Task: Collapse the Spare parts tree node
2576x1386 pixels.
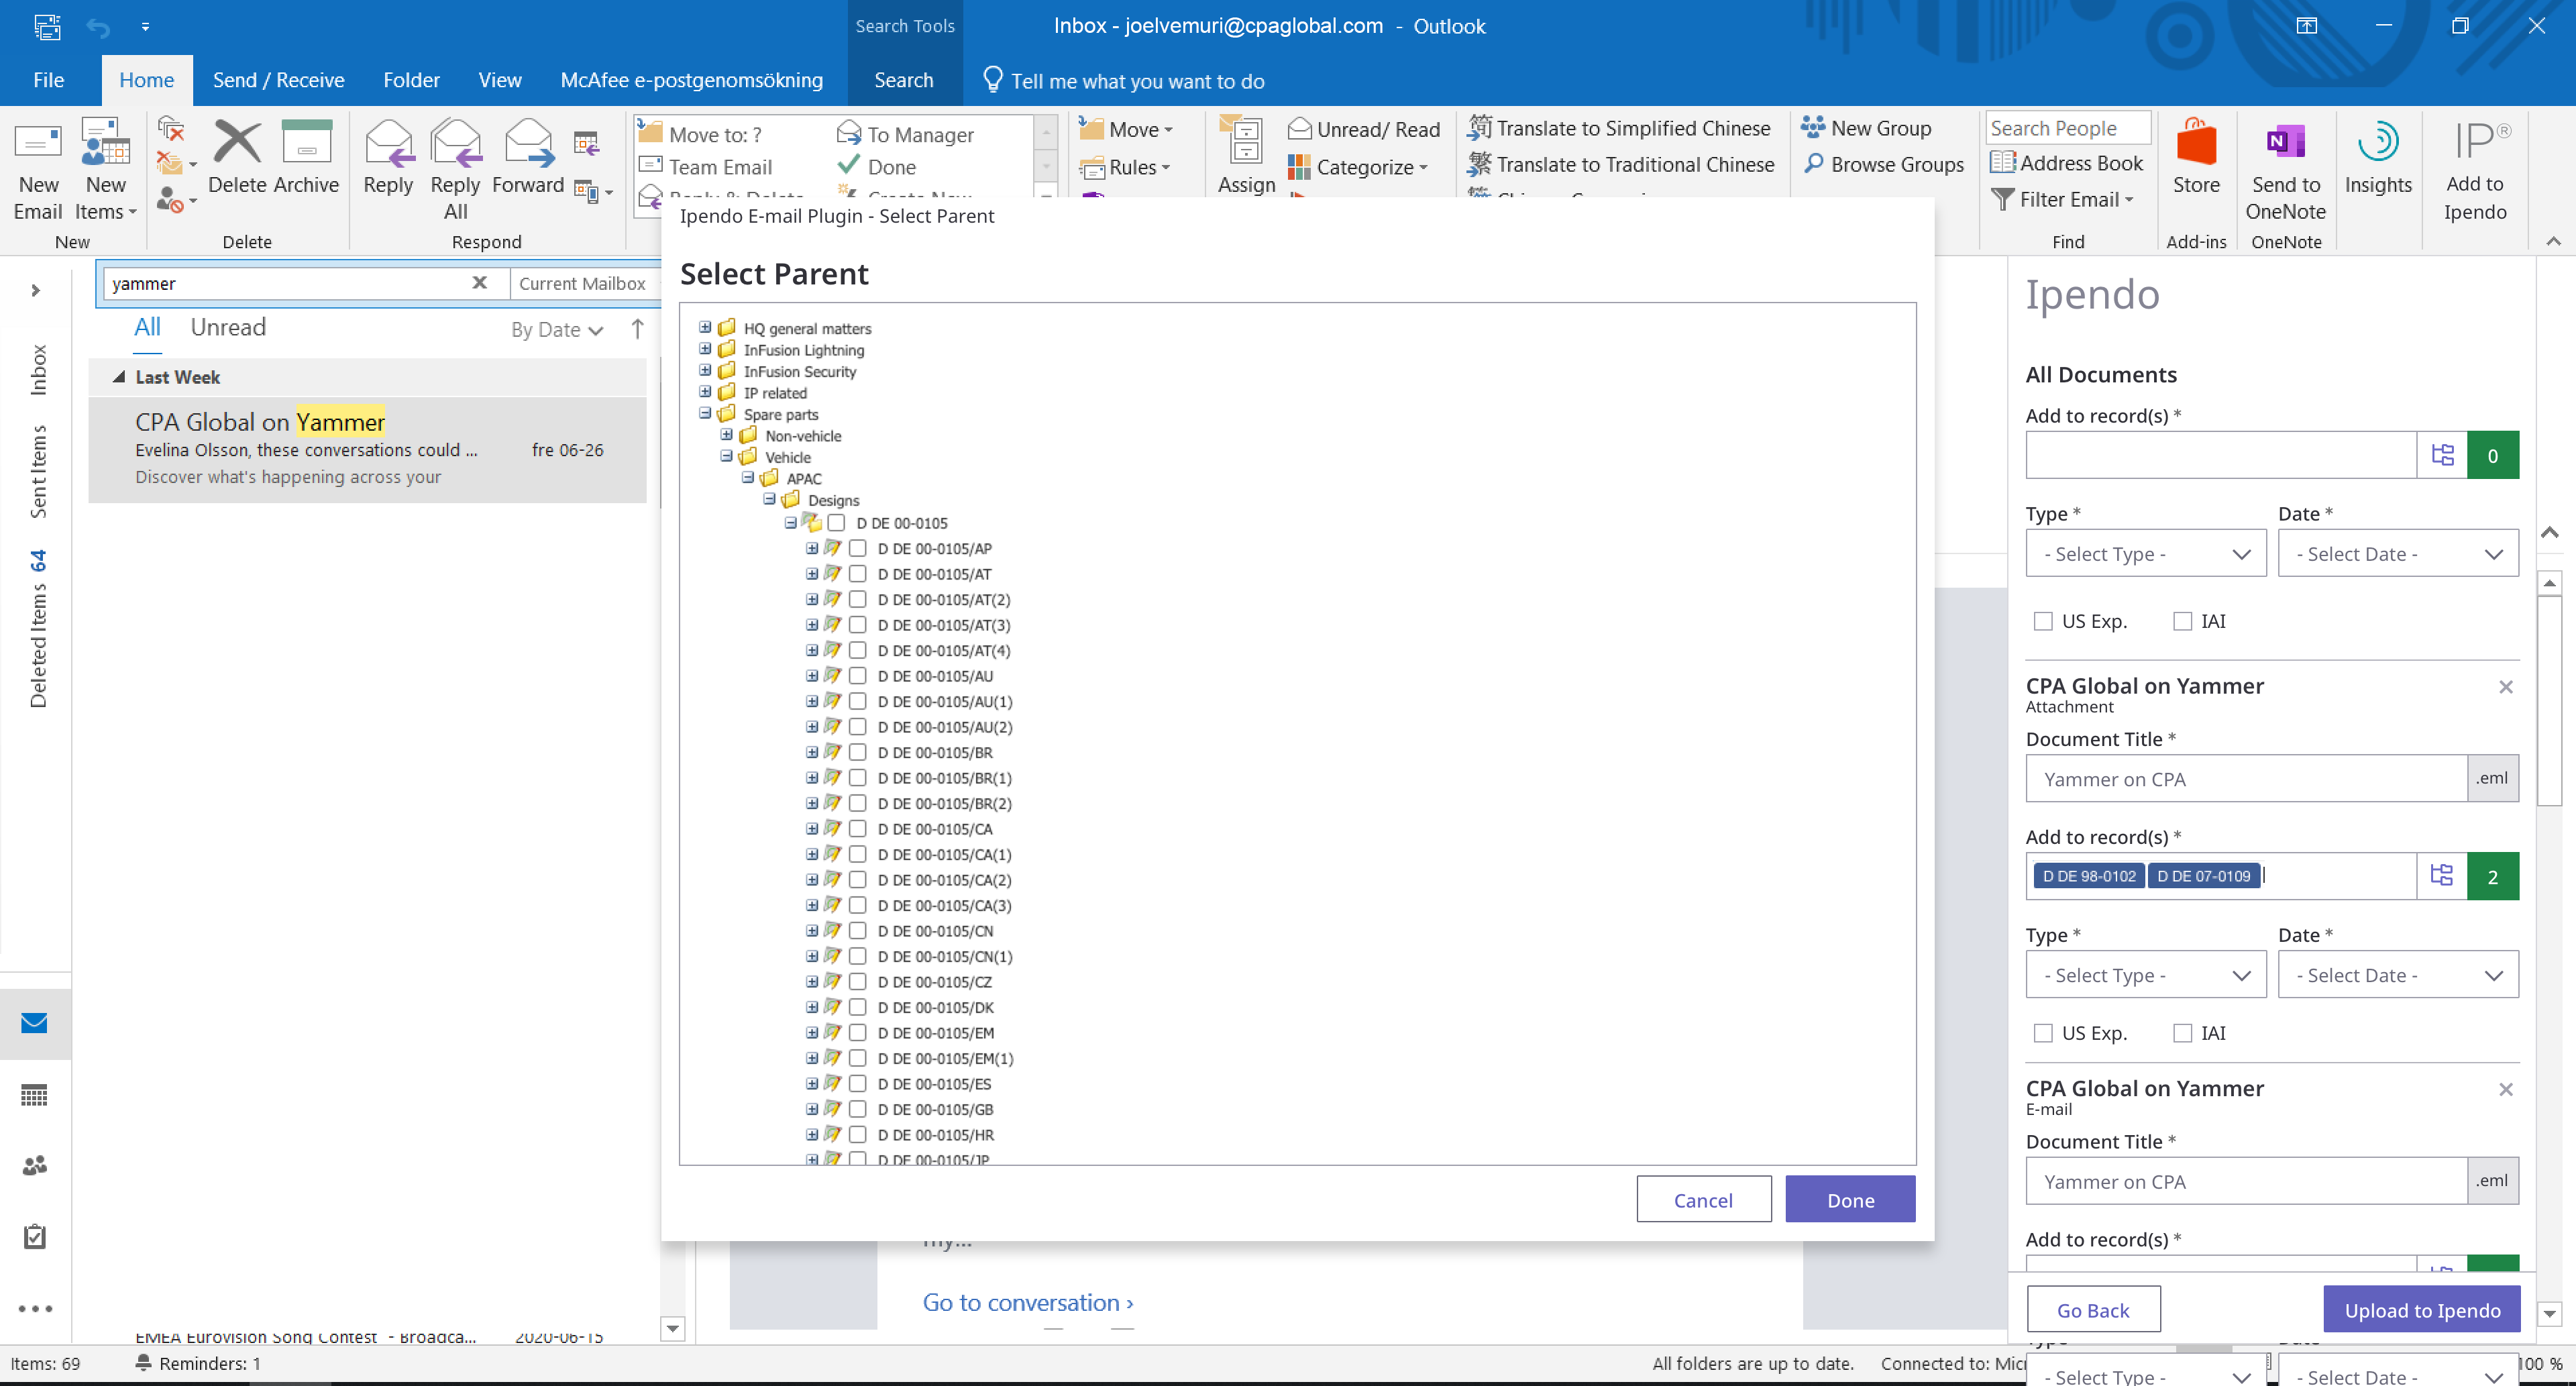Action: (705, 413)
